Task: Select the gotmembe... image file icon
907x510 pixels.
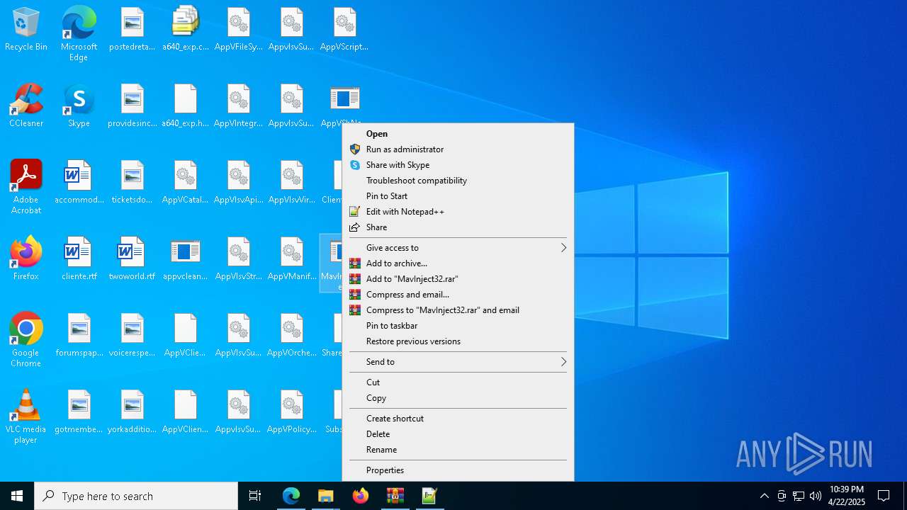Action: pyautogui.click(x=79, y=412)
